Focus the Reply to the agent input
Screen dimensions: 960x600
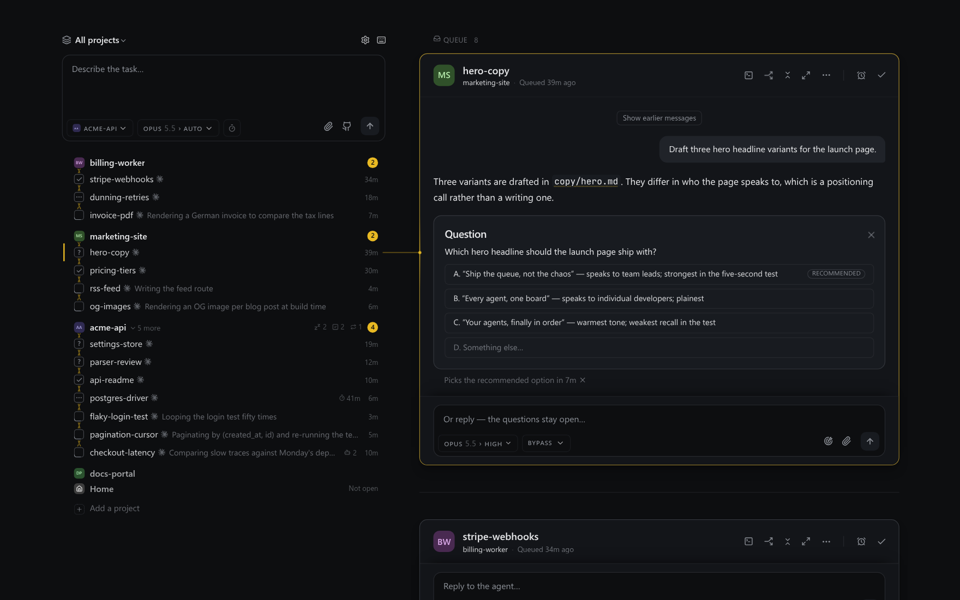[x=658, y=586]
